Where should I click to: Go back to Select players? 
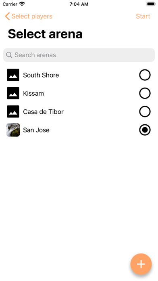pos(29,16)
